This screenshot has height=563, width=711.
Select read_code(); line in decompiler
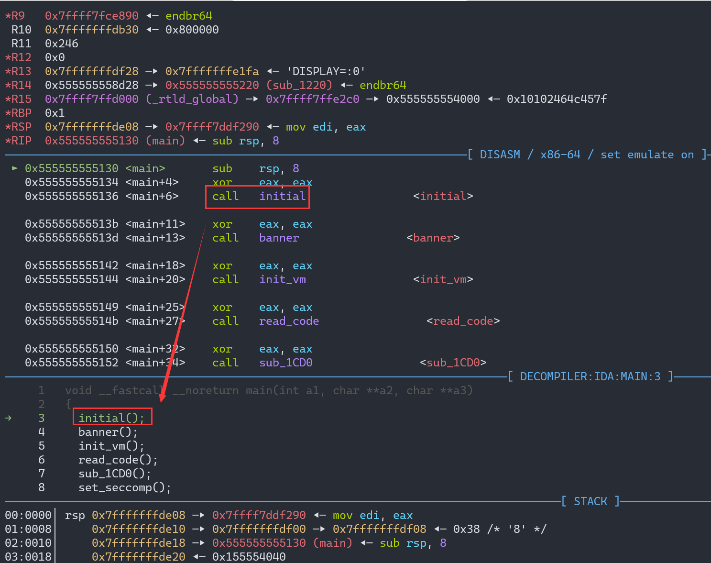pos(118,460)
